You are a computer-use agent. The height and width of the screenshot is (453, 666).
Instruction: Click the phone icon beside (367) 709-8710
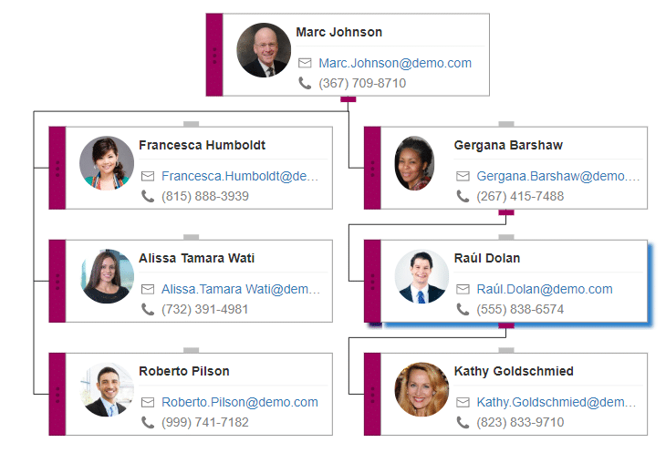click(305, 83)
